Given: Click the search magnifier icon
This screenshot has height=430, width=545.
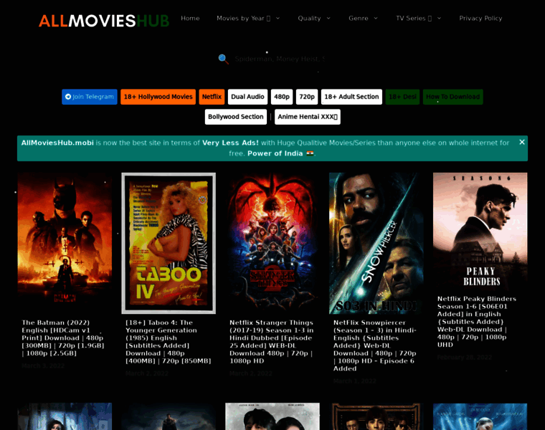Looking at the screenshot, I should coord(224,59).
